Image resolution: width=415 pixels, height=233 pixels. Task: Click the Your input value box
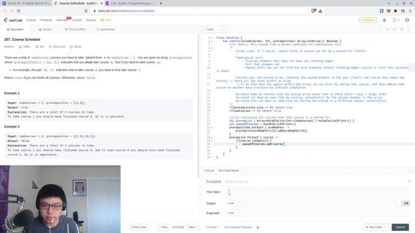click(x=318, y=192)
